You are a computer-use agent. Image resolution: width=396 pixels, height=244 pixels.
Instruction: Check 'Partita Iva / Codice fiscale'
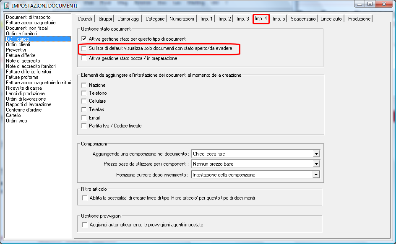pos(84,126)
